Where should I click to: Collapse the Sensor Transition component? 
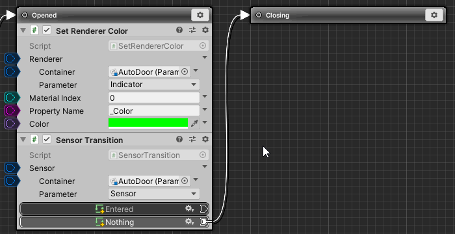click(23, 140)
